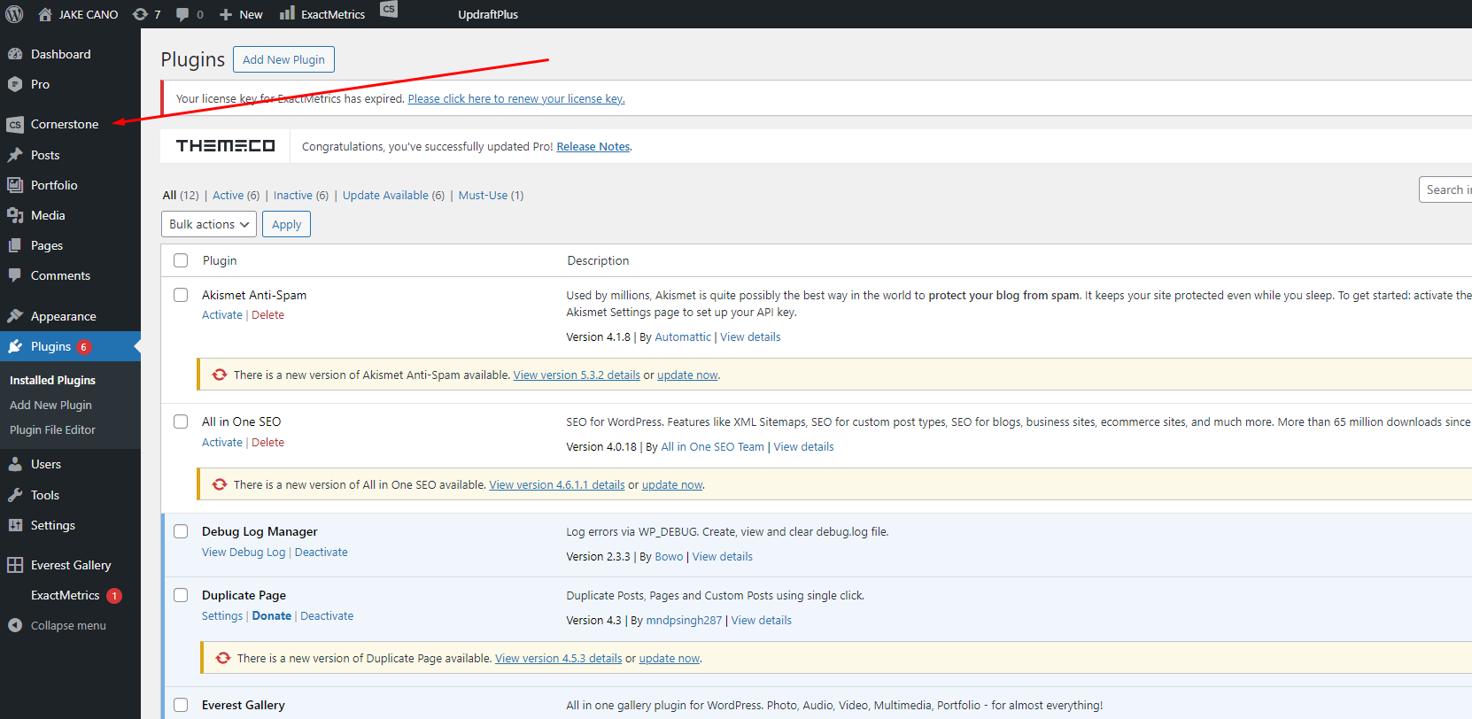Image resolution: width=1472 pixels, height=719 pixels.
Task: Click the Search installed plugins field
Action: 1445,189
